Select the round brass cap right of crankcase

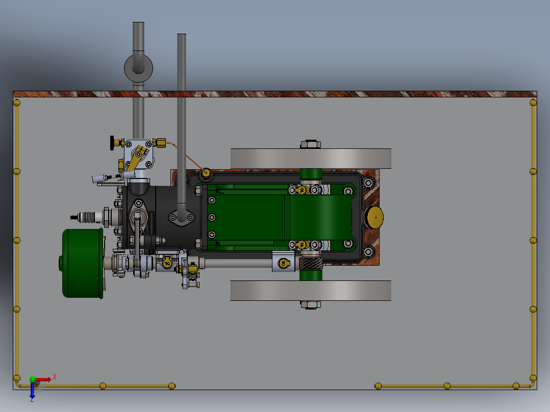pos(374,217)
